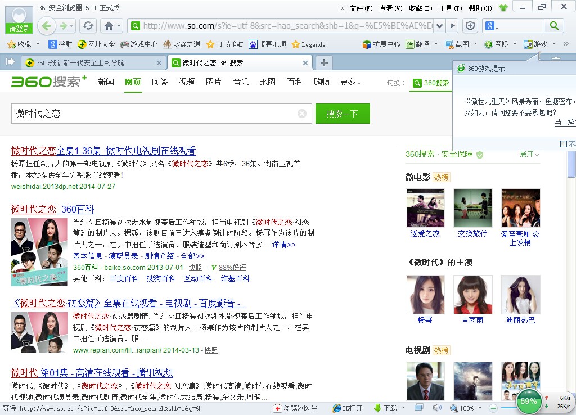Click the address bar go arrow
576x415 pixels.
[453, 26]
